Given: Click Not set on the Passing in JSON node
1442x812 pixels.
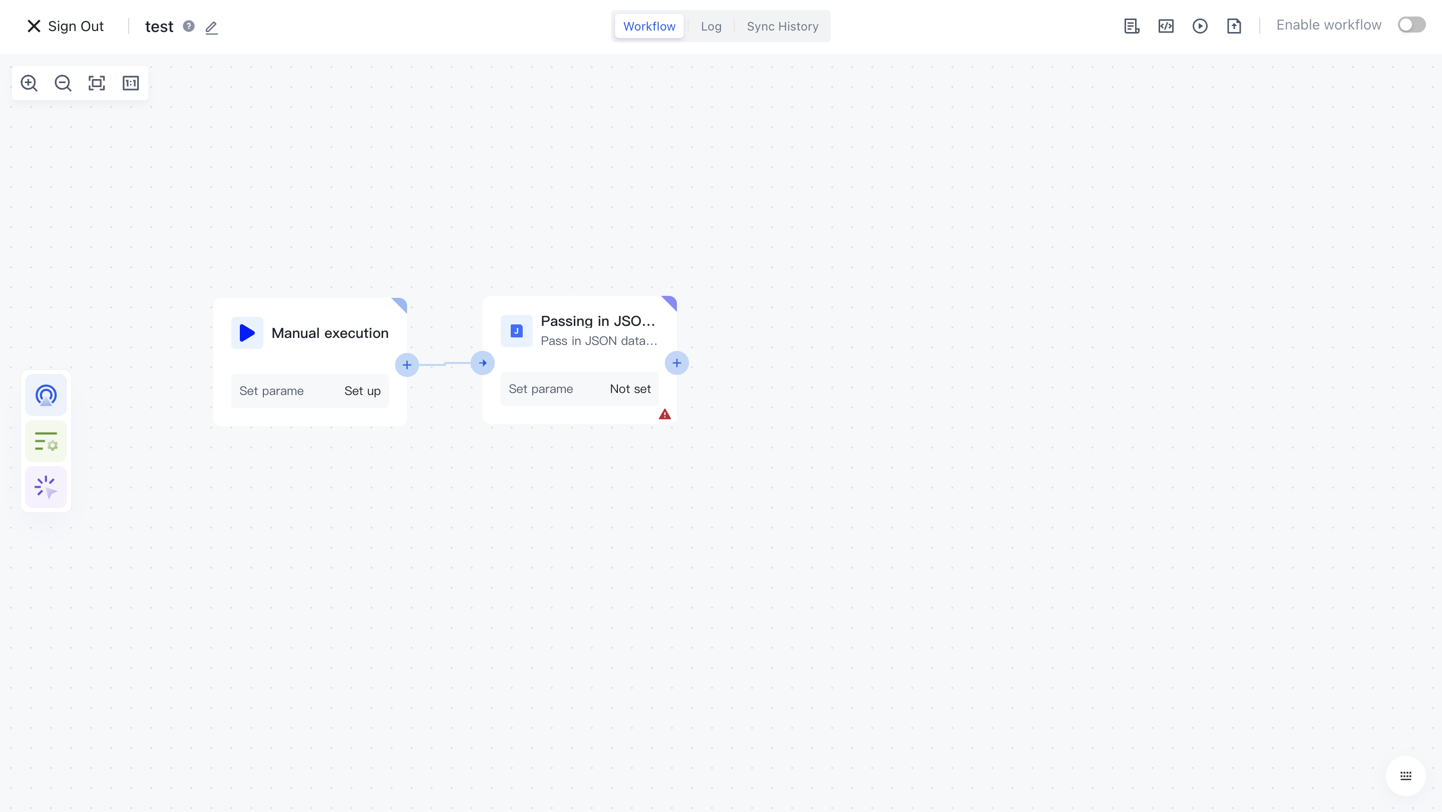Looking at the screenshot, I should pyautogui.click(x=630, y=388).
